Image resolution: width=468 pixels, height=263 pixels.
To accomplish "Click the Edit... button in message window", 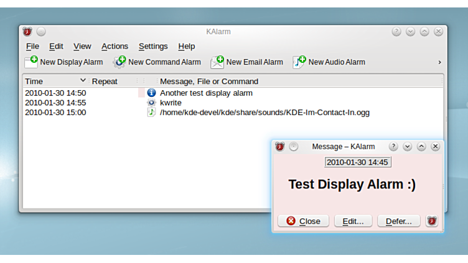I will (353, 221).
